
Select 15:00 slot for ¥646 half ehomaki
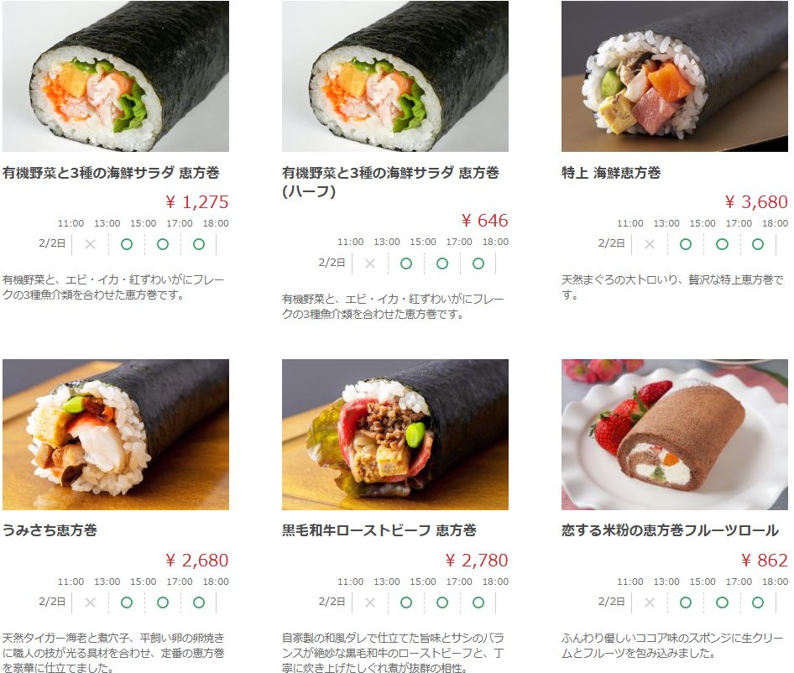(x=442, y=263)
